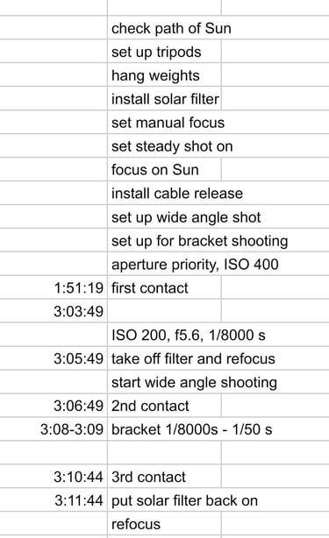Click the 3:03:49 time cell
This screenshot has height=538, width=329.
click(x=54, y=312)
